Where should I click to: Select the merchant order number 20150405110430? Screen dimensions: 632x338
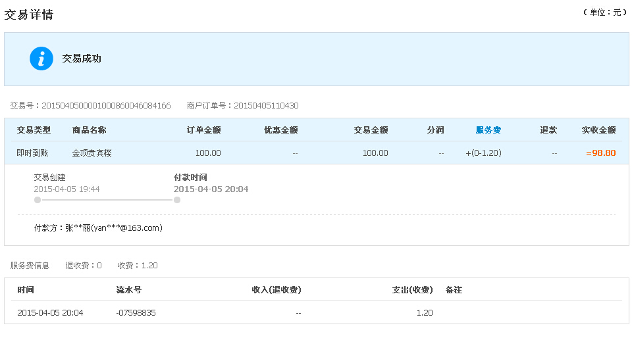[267, 106]
